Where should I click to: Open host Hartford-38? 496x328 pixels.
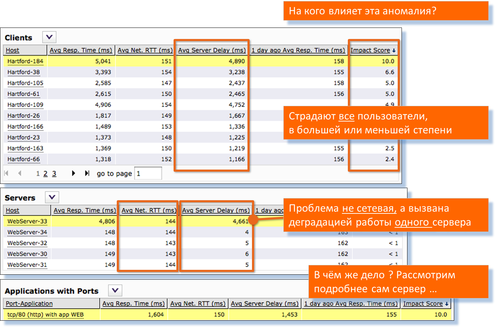coord(24,72)
